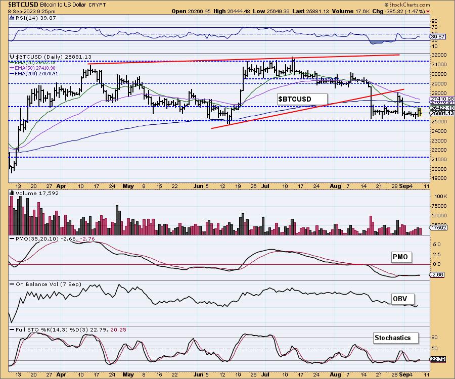Click the PMO annotation box
455x379 pixels.
(x=401, y=257)
